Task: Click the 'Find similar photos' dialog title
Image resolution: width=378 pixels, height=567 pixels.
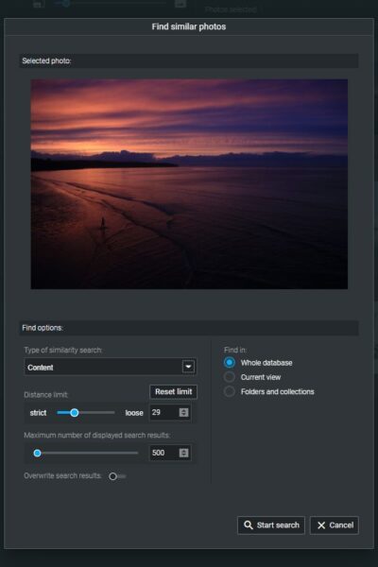Action: point(189,26)
